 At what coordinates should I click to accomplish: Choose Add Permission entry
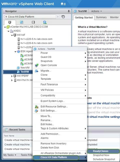60,134
